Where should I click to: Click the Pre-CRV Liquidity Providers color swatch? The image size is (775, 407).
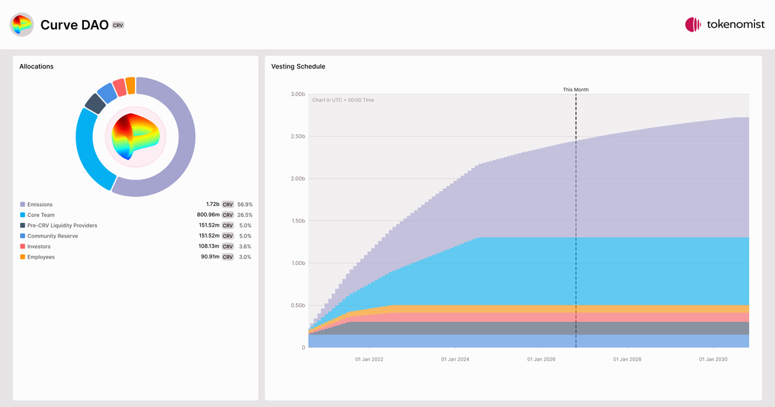point(23,225)
